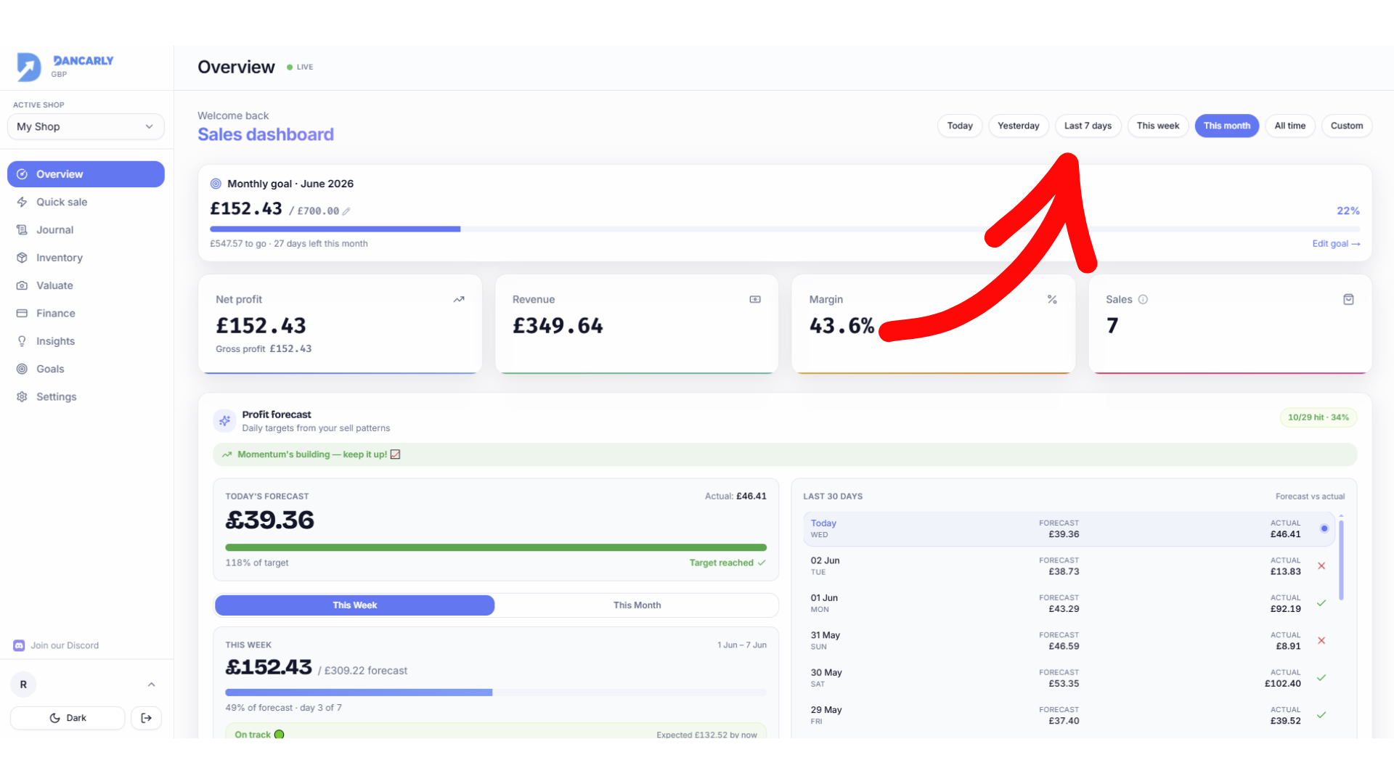Click the Sales shopping bag icon
Image resolution: width=1394 pixels, height=784 pixels.
(1348, 299)
